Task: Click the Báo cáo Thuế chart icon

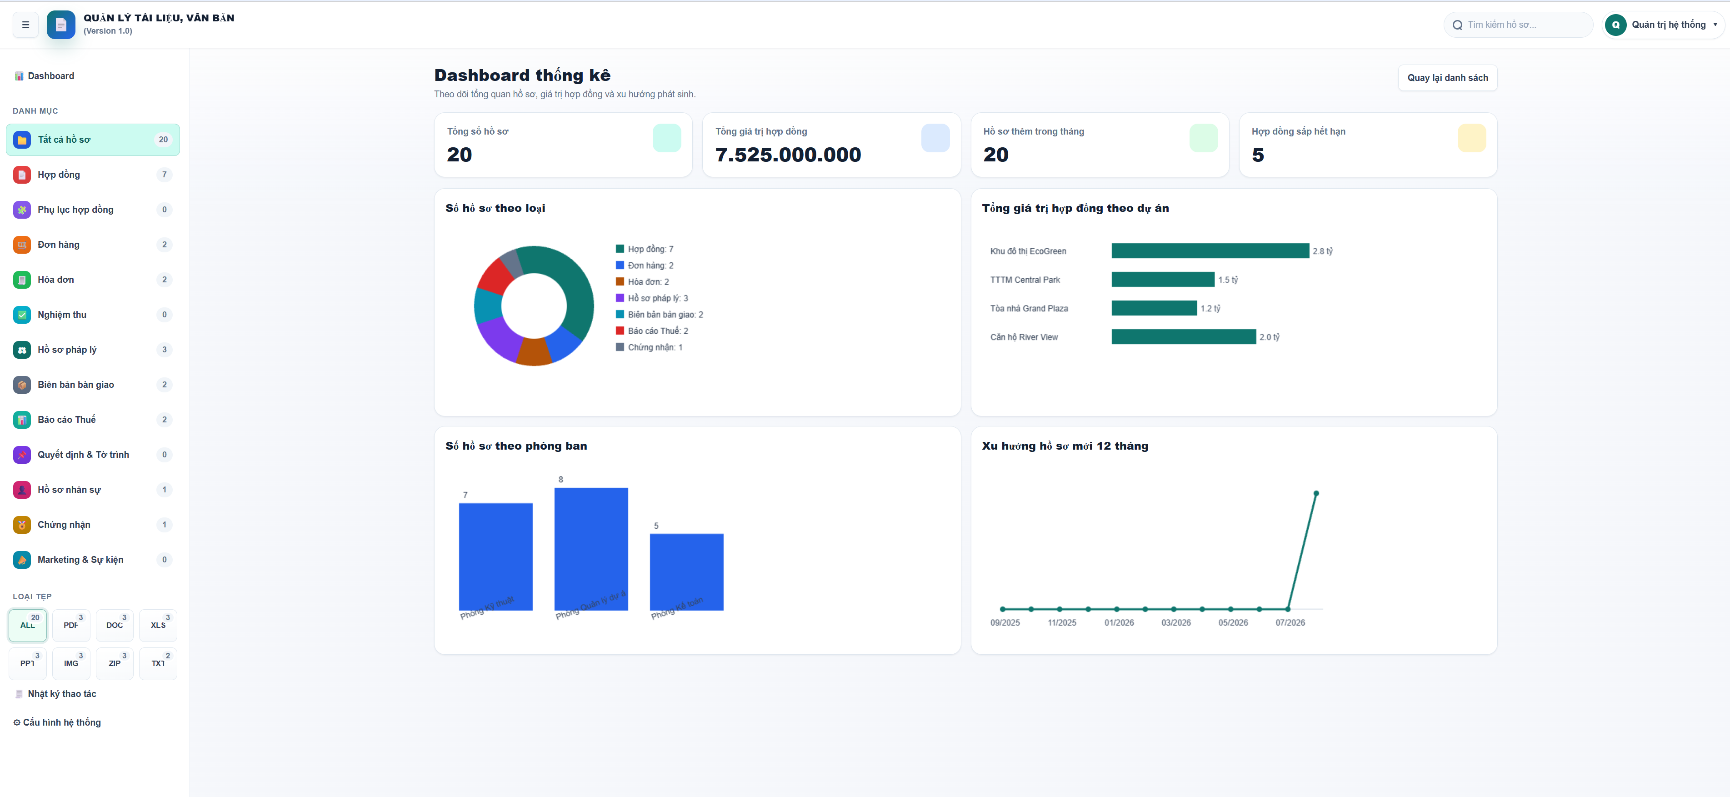Action: point(22,420)
